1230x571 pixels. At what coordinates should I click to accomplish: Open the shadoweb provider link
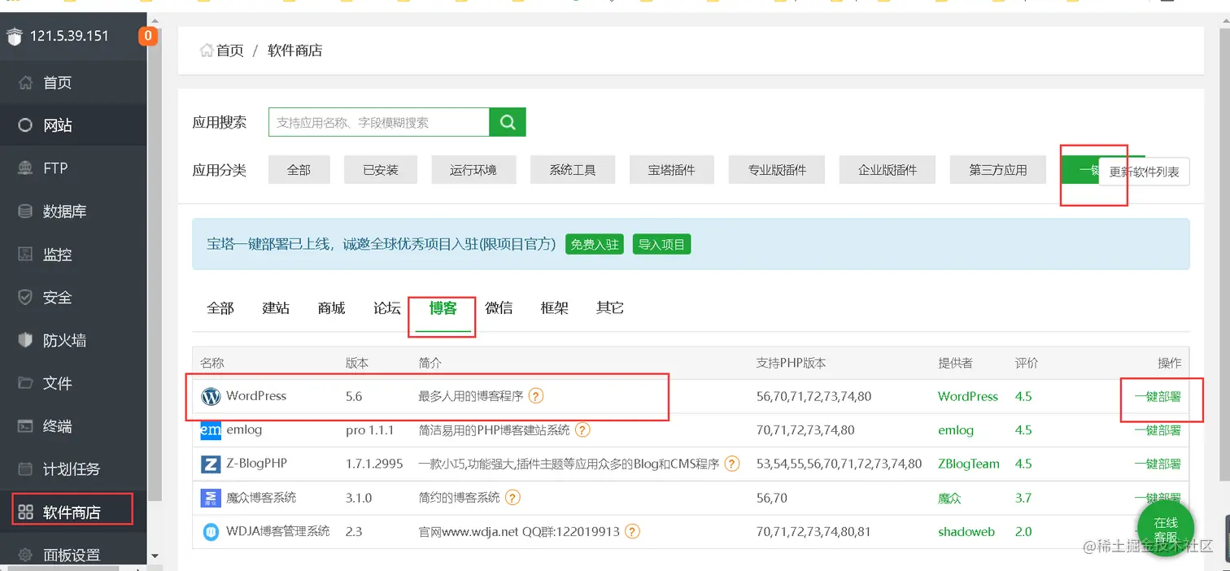coord(966,531)
